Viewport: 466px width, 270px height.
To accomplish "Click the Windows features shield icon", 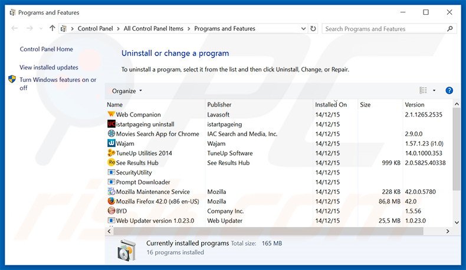I will tap(12, 79).
